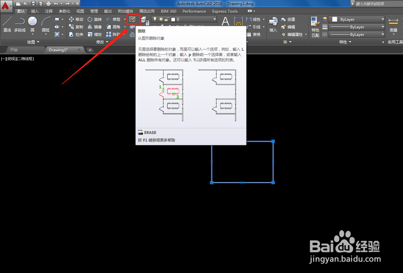403x273 pixels.
Task: Click the Scale (缩放) tool
Action: (x=94, y=34)
